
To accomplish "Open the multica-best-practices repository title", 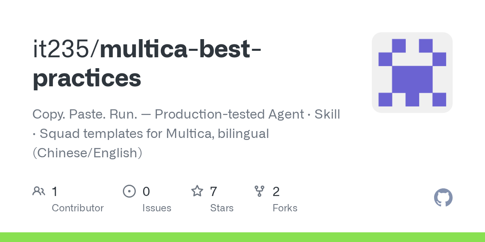I will pyautogui.click(x=147, y=64).
